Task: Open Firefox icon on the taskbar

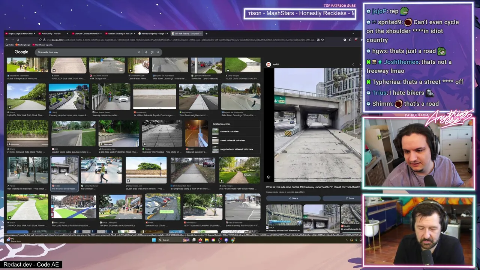Action: (200, 240)
